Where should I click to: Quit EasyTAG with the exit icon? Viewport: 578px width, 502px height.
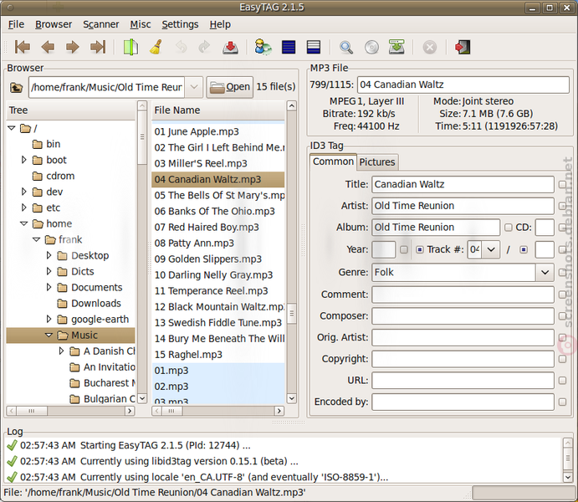(463, 47)
